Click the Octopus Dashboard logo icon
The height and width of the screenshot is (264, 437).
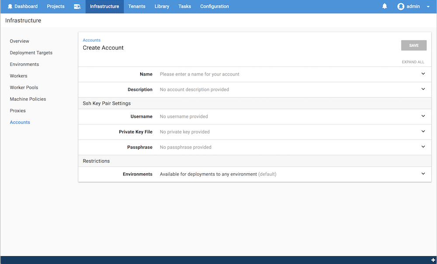tap(10, 7)
